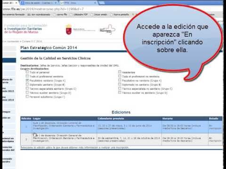Click edition 1 'En inscripción' status cell
This screenshot has height=169, width=226.
point(215,127)
